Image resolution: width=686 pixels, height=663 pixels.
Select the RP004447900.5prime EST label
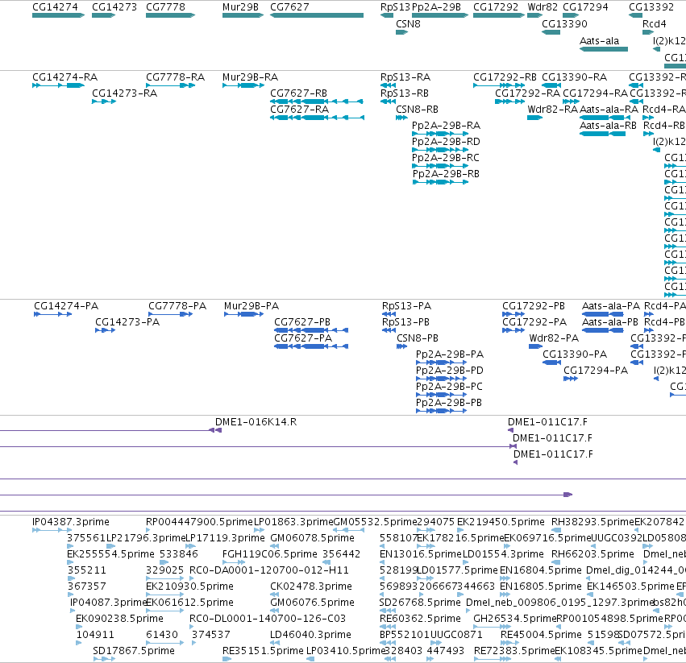point(199,522)
